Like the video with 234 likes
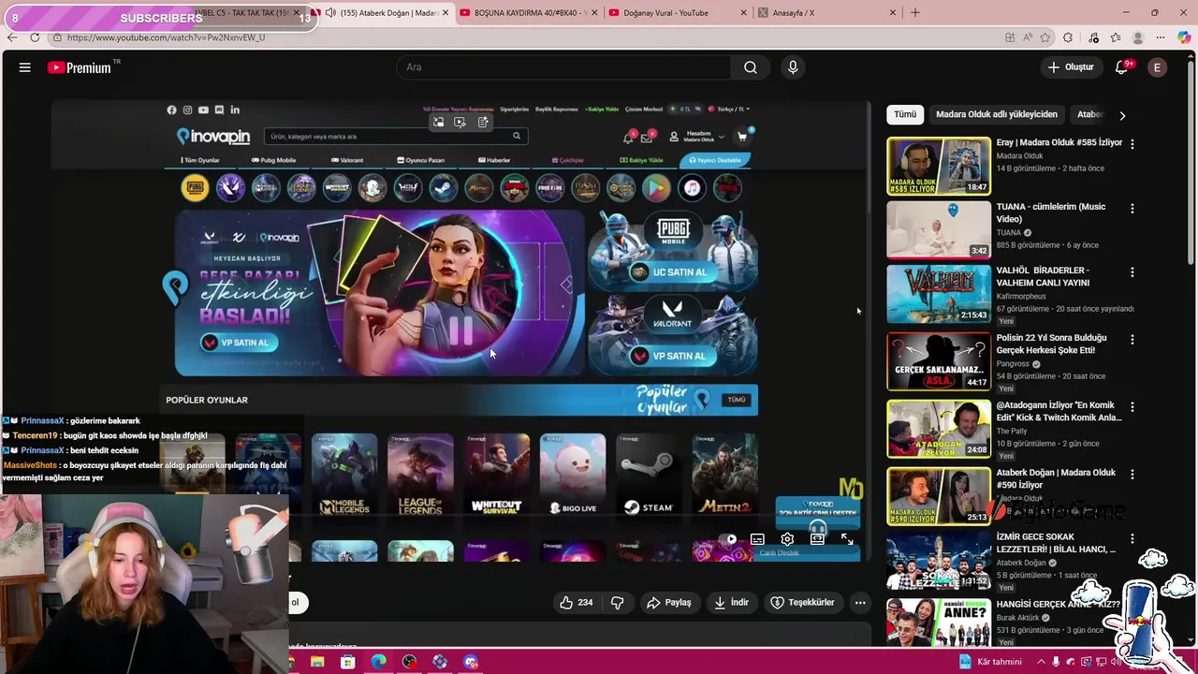Image resolution: width=1198 pixels, height=674 pixels. pos(577,602)
